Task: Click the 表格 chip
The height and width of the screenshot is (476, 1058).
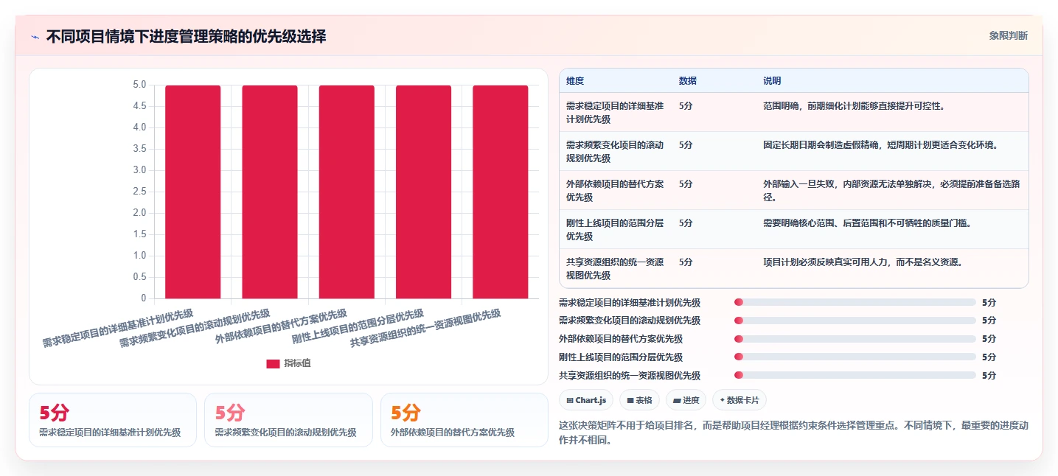Action: point(639,400)
